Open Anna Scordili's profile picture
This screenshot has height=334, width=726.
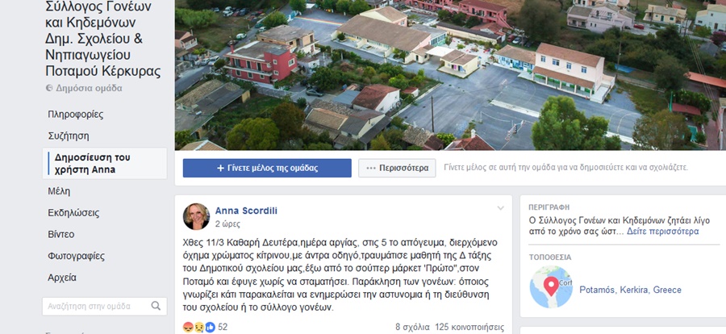(x=196, y=216)
